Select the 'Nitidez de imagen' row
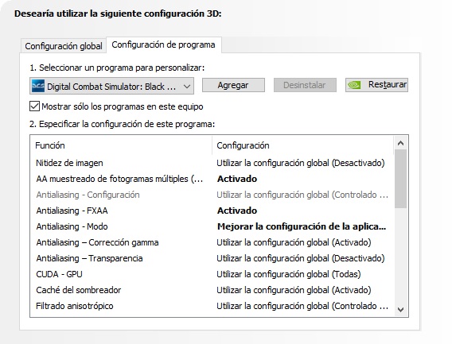Screen dimensions: 452x344 (212, 163)
